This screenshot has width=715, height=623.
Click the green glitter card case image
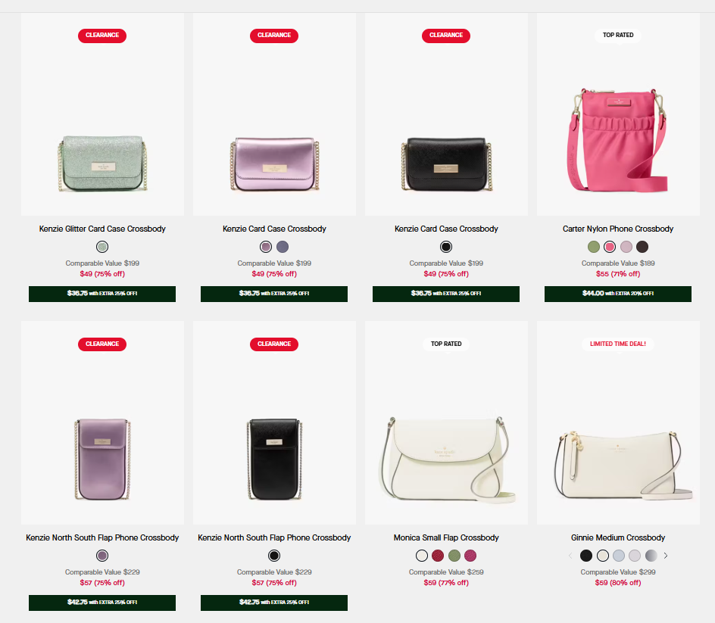click(102, 164)
